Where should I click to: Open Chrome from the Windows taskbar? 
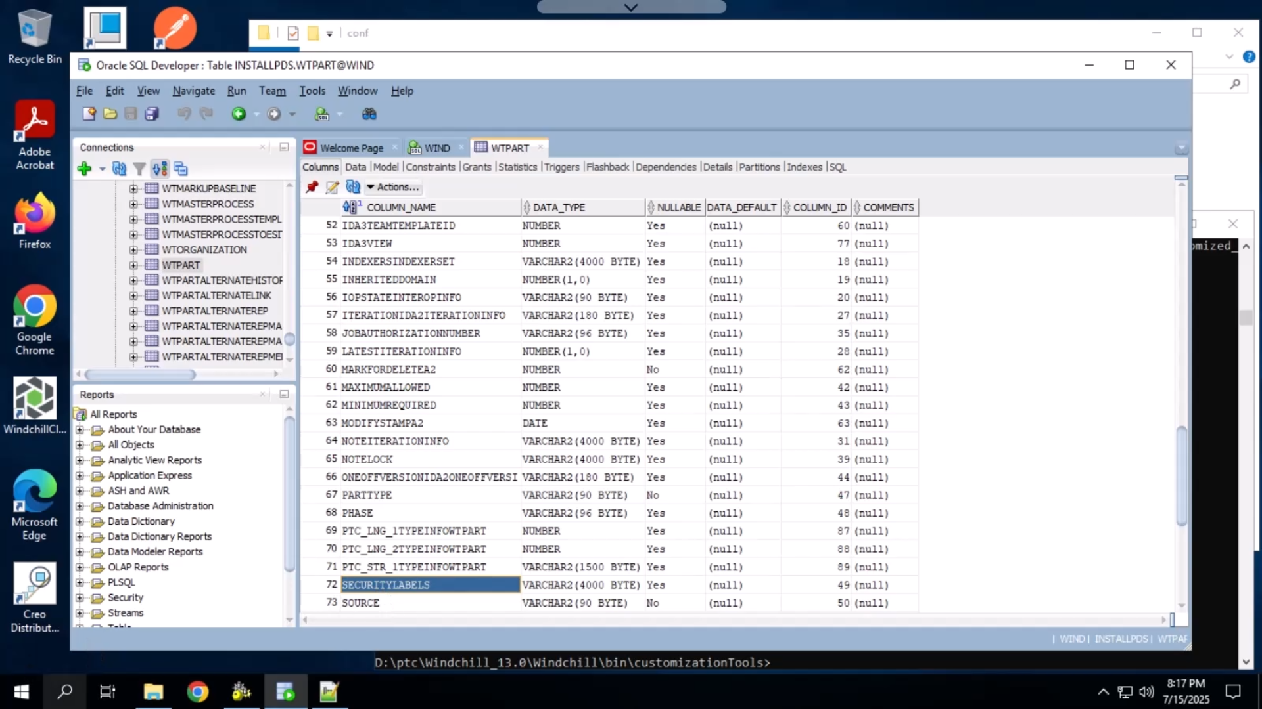[x=197, y=692]
